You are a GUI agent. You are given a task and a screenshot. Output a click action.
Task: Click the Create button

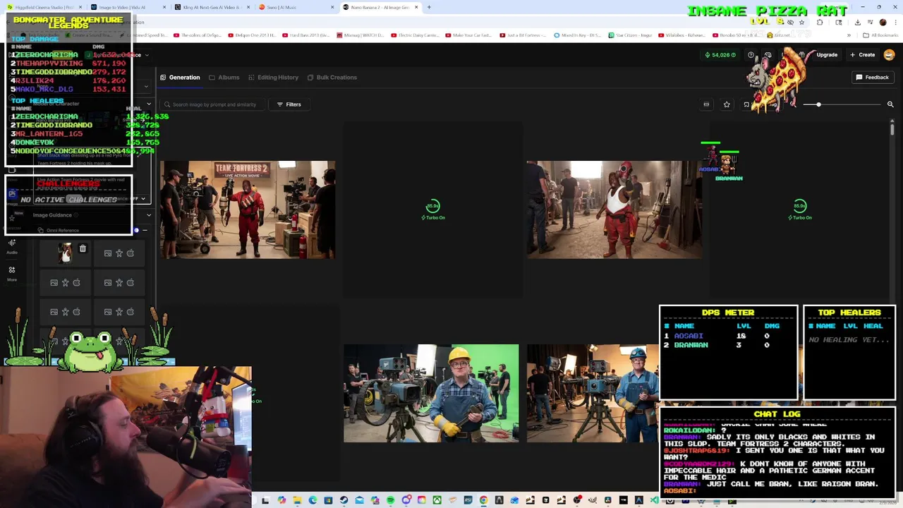tap(862, 55)
